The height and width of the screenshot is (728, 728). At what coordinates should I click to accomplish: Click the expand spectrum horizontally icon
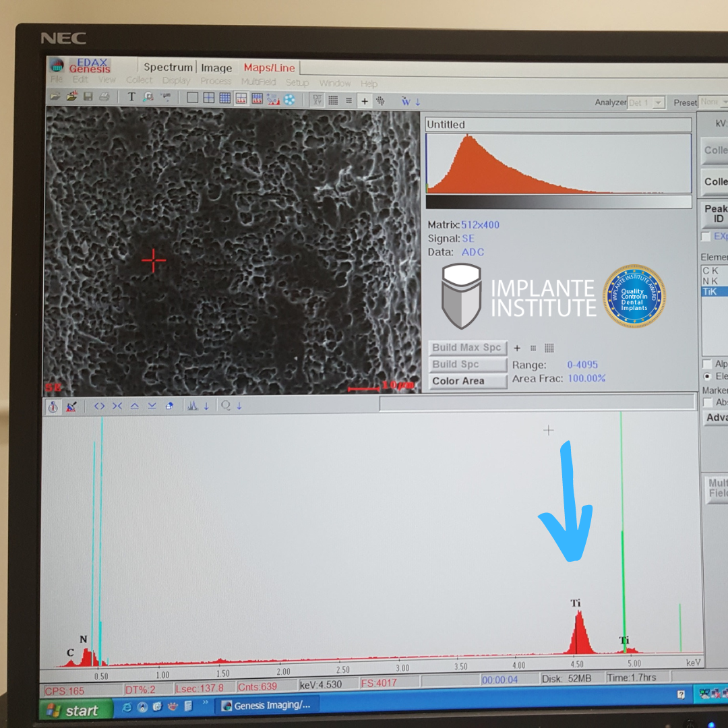(100, 406)
